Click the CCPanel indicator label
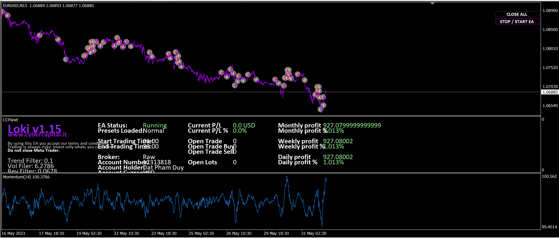Viewport: 559px width, 238px height. click(10, 120)
